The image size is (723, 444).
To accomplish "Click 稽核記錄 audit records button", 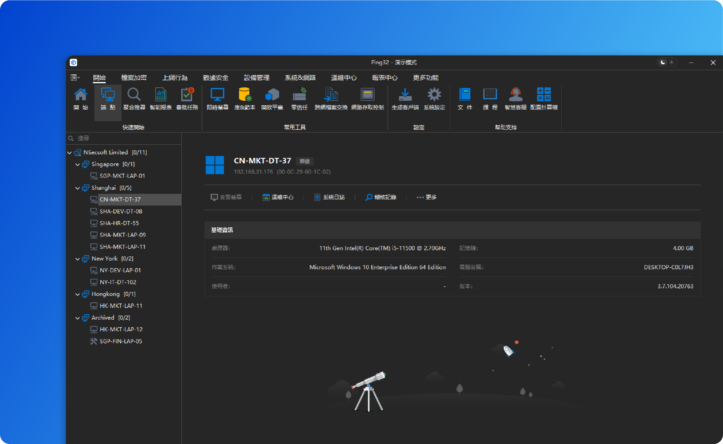I will point(381,197).
